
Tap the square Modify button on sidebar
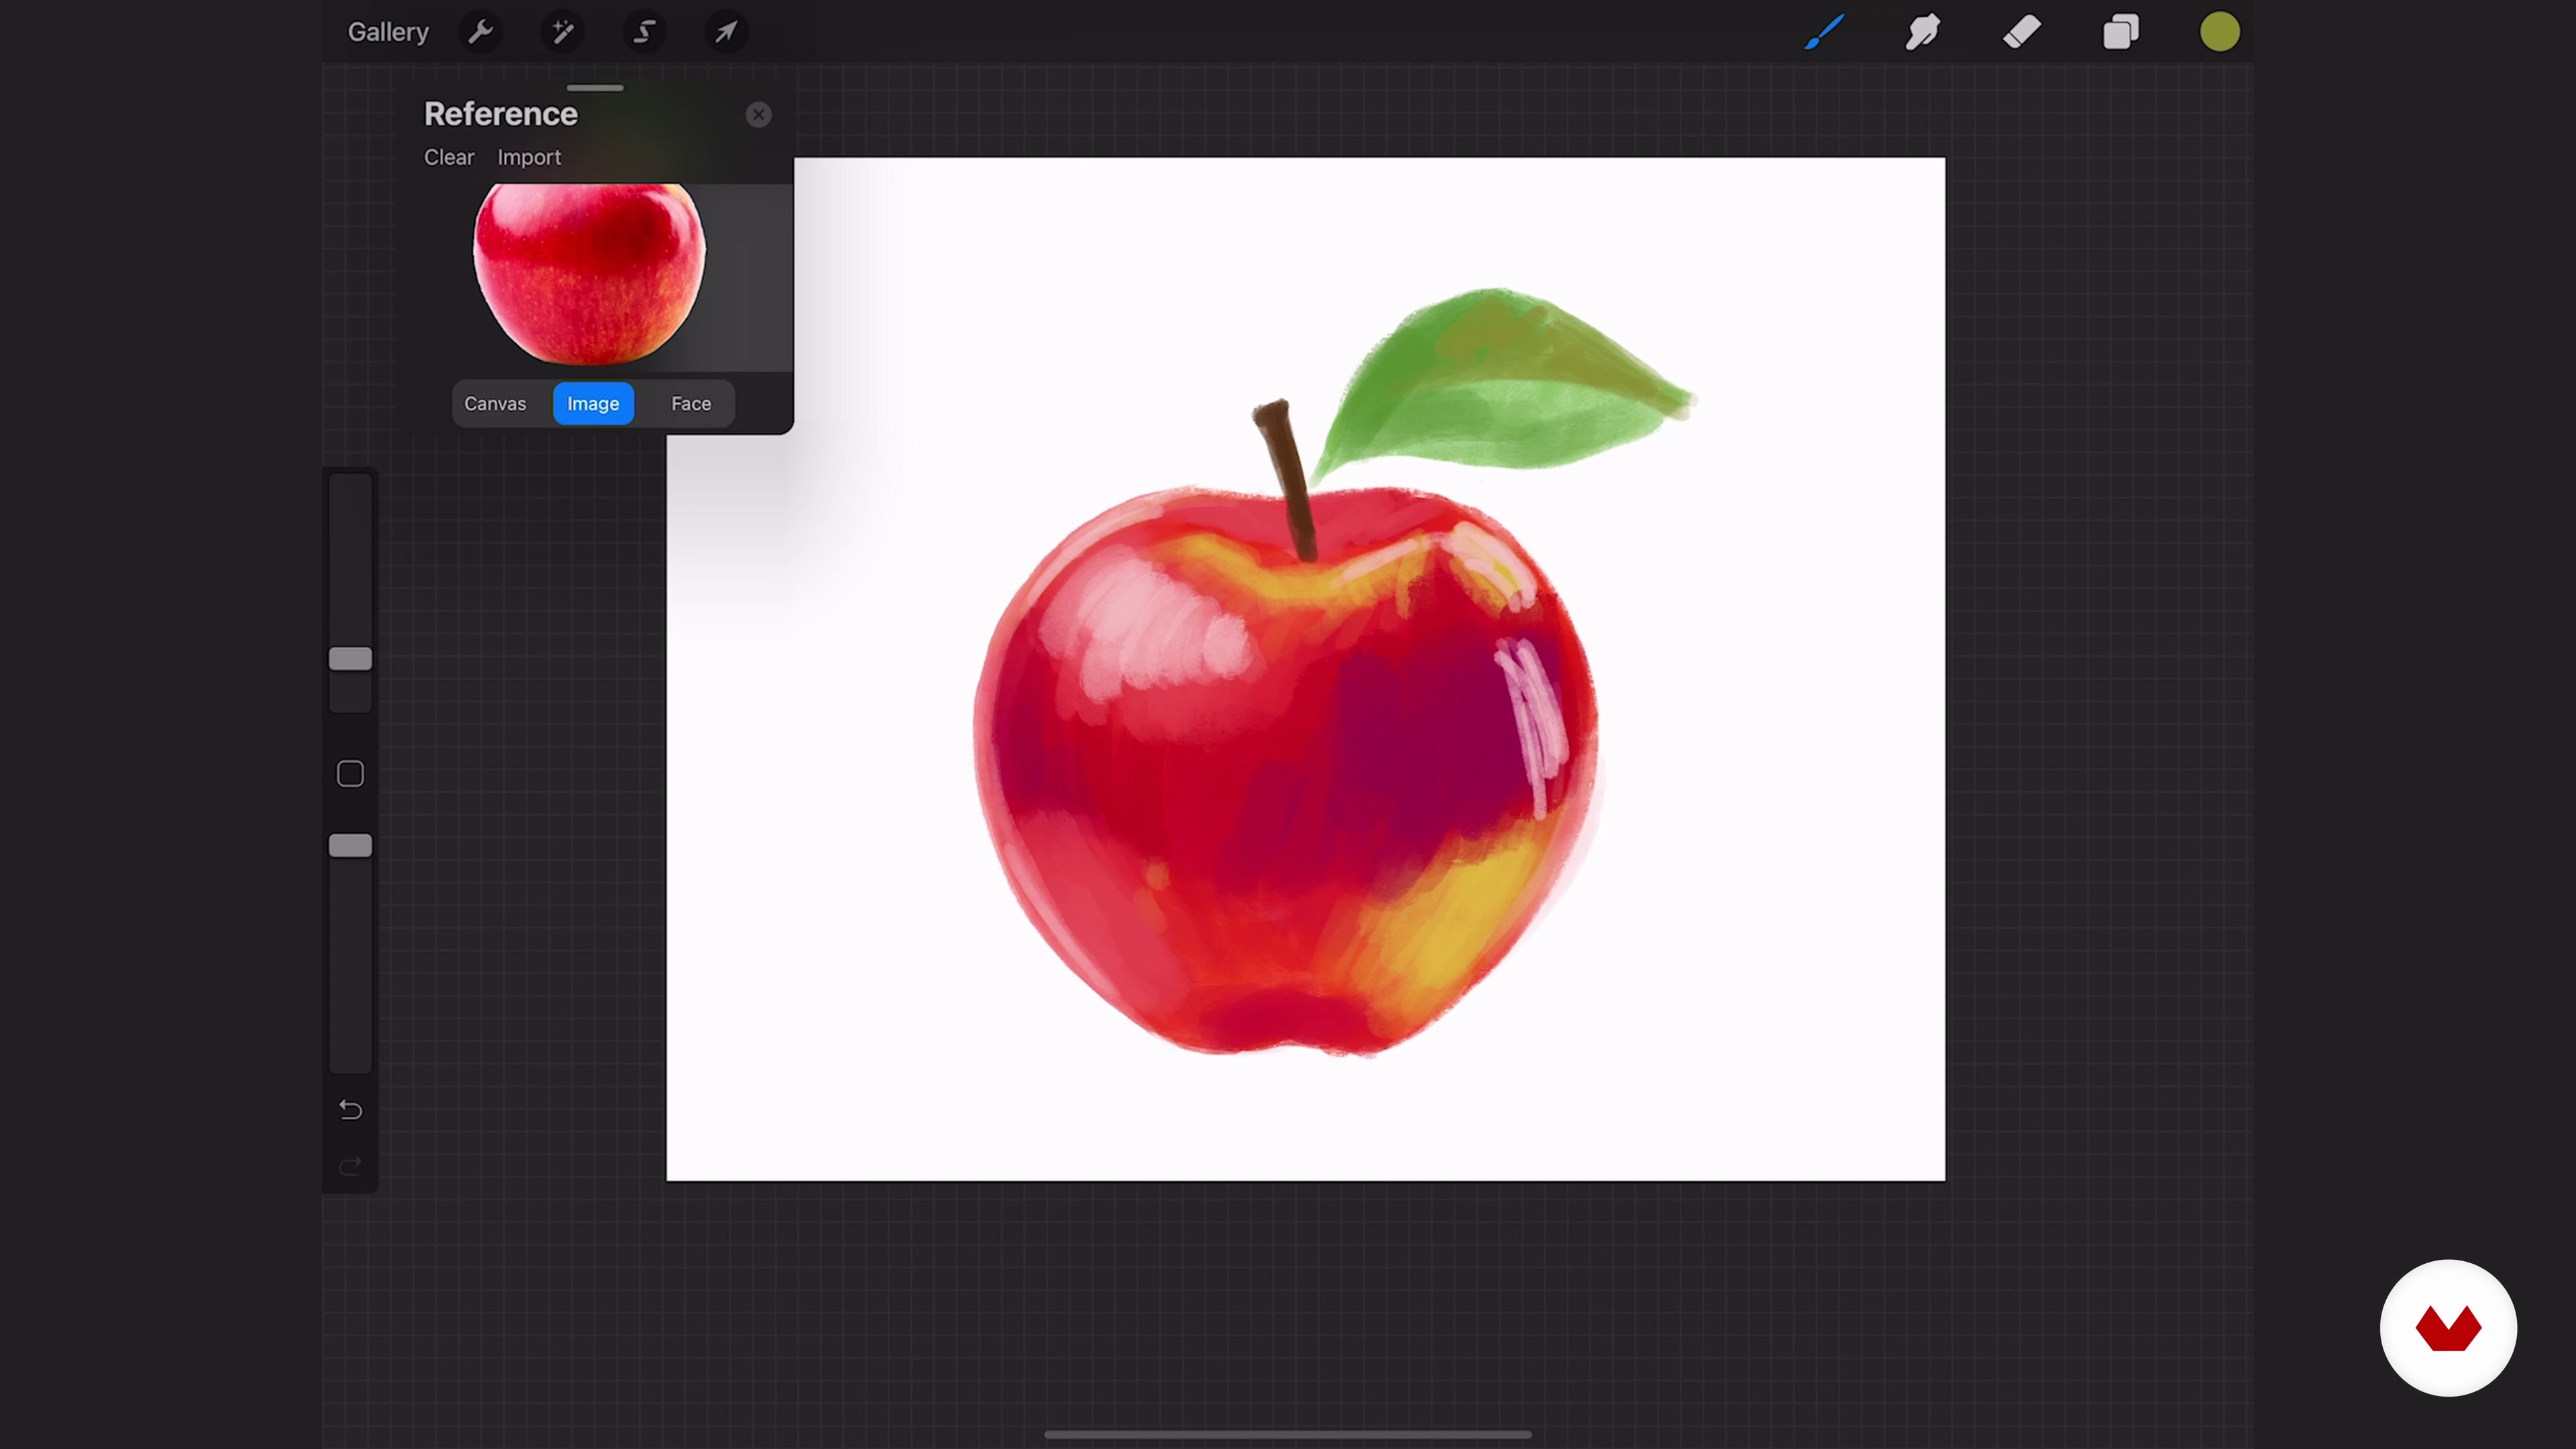350,774
